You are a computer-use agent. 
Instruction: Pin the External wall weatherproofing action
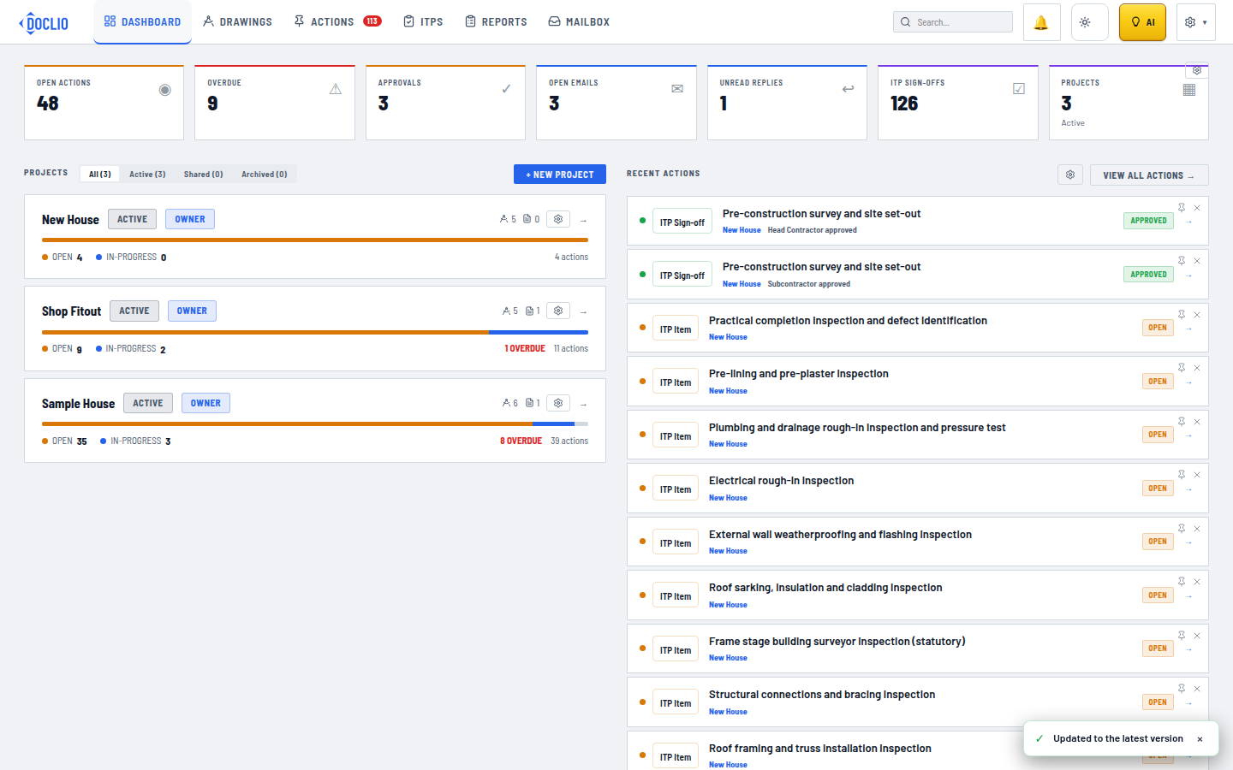coord(1182,529)
